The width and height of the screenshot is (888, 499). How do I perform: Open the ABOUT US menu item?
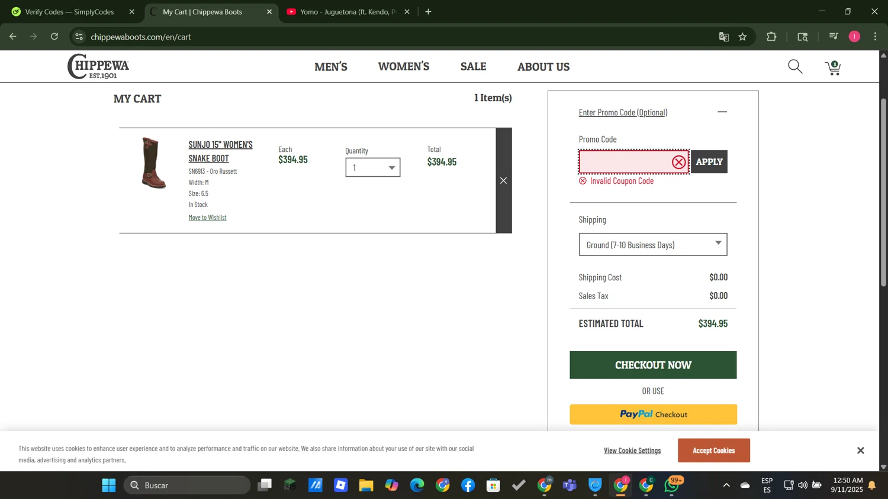[543, 67]
